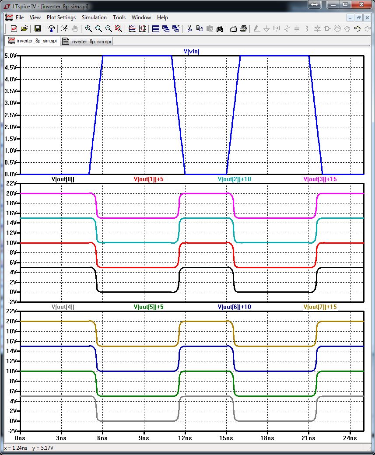375x455 pixels.
Task: Open a file via the folder icon
Action: (x=25, y=29)
